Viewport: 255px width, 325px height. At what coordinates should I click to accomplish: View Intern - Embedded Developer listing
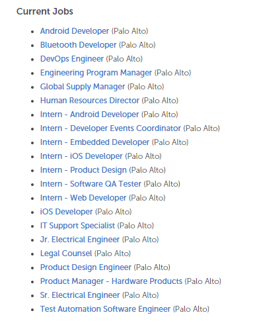click(94, 142)
